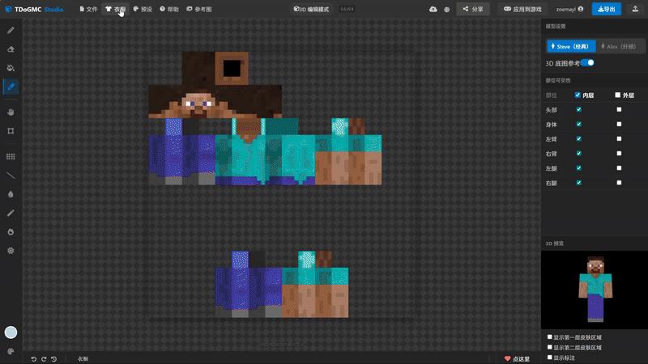Switch to 3D 编辑模式
The width and height of the screenshot is (648, 364).
click(311, 9)
